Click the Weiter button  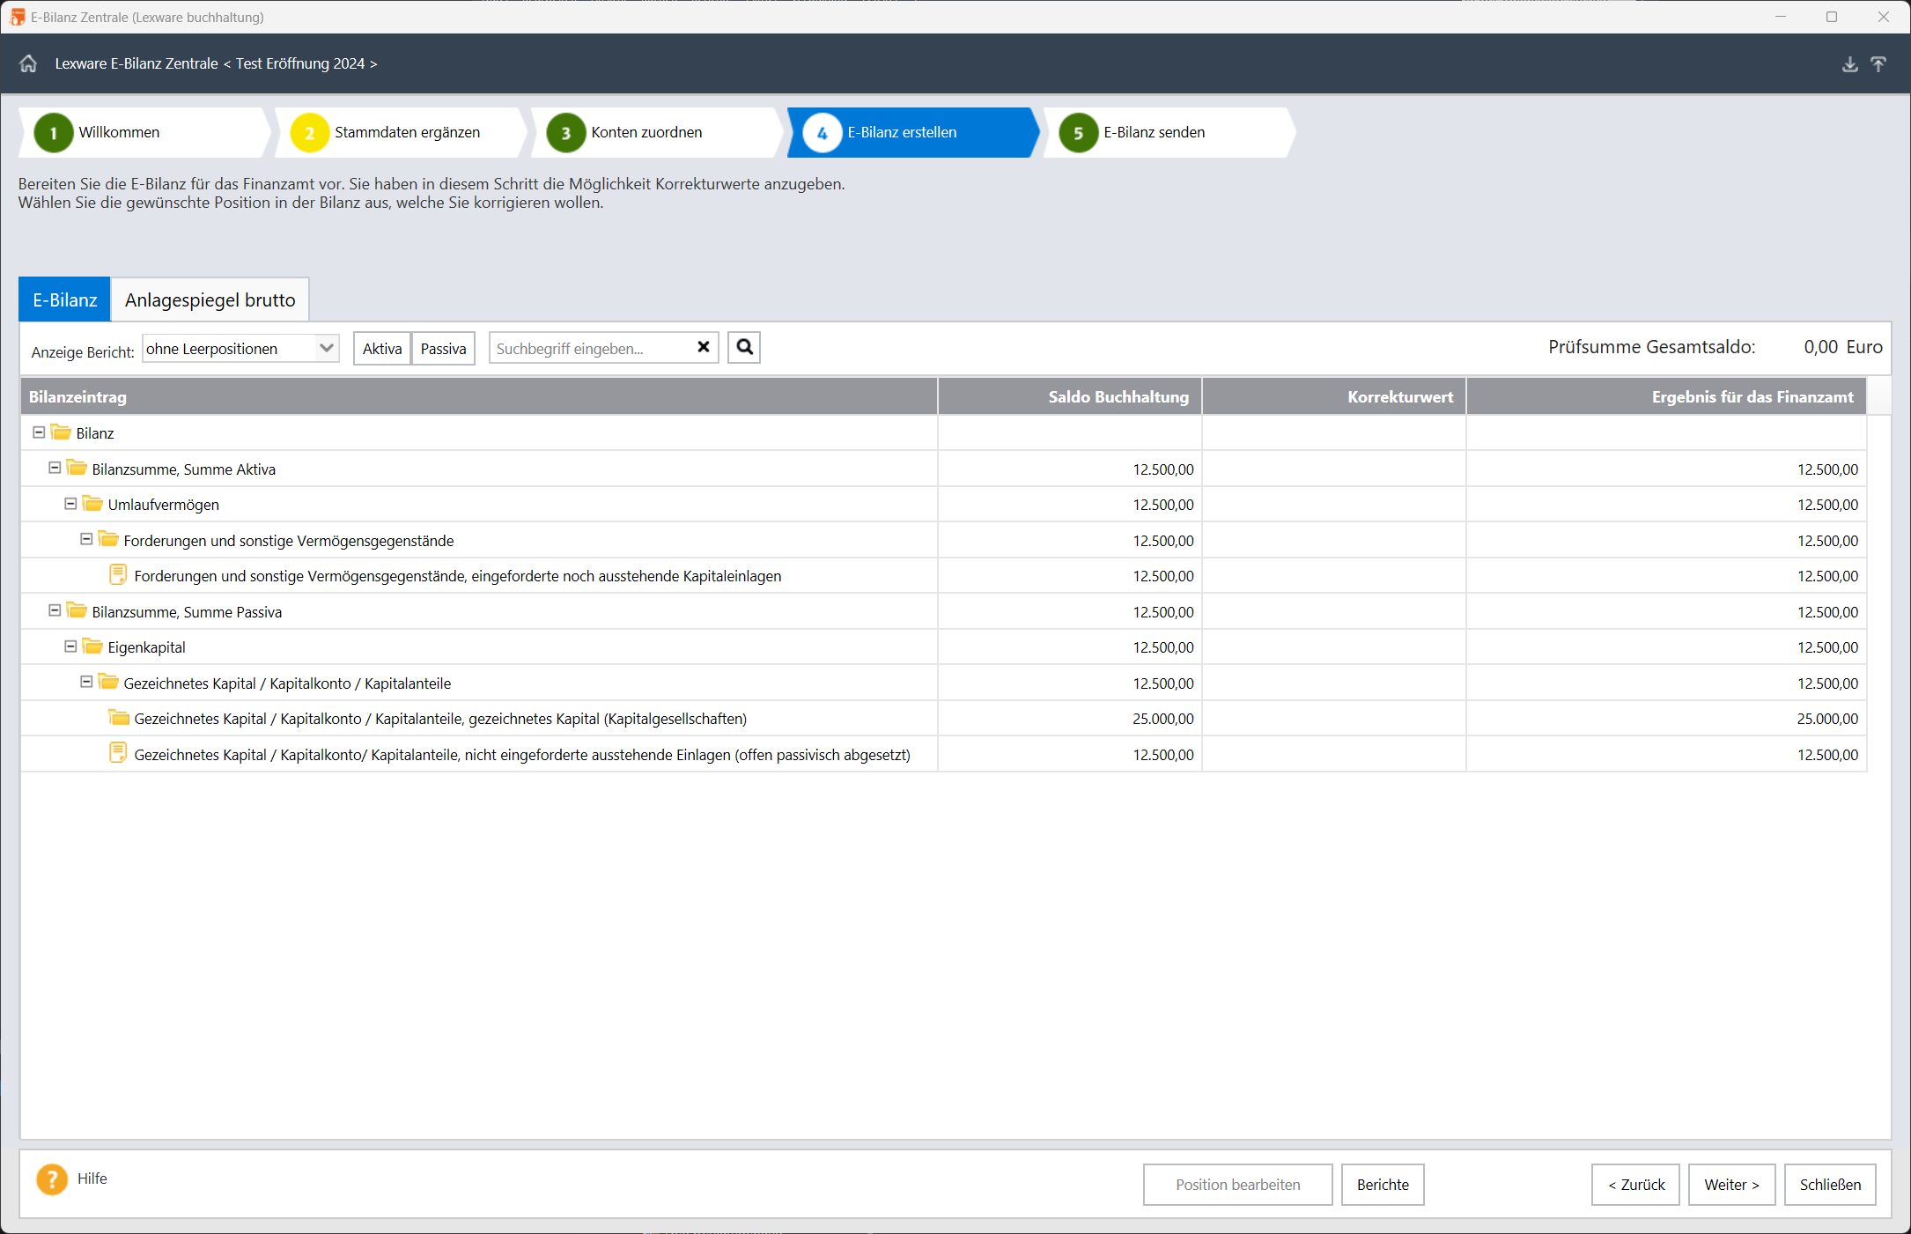(x=1731, y=1185)
